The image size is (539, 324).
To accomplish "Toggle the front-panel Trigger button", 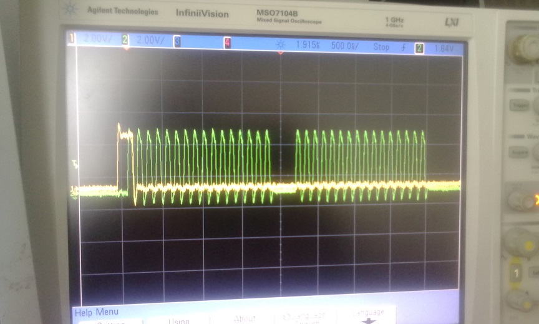I will [518, 106].
